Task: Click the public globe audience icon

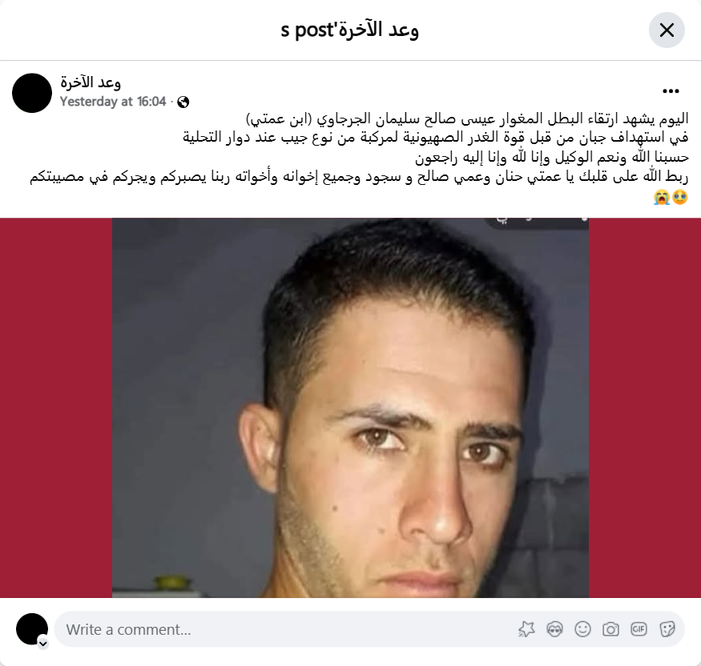Action: [183, 102]
